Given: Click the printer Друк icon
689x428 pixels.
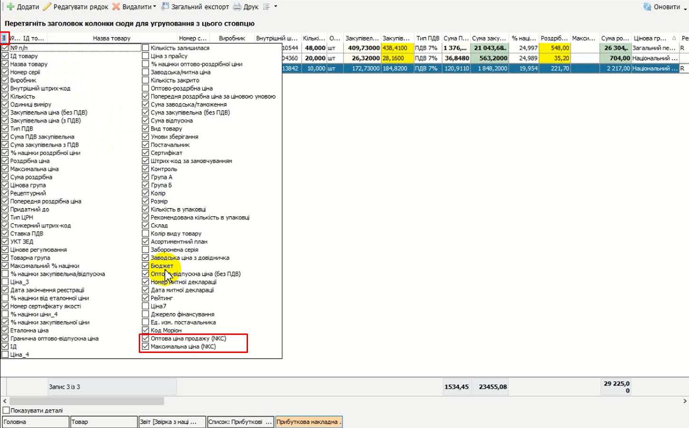Looking at the screenshot, I should pos(237,7).
